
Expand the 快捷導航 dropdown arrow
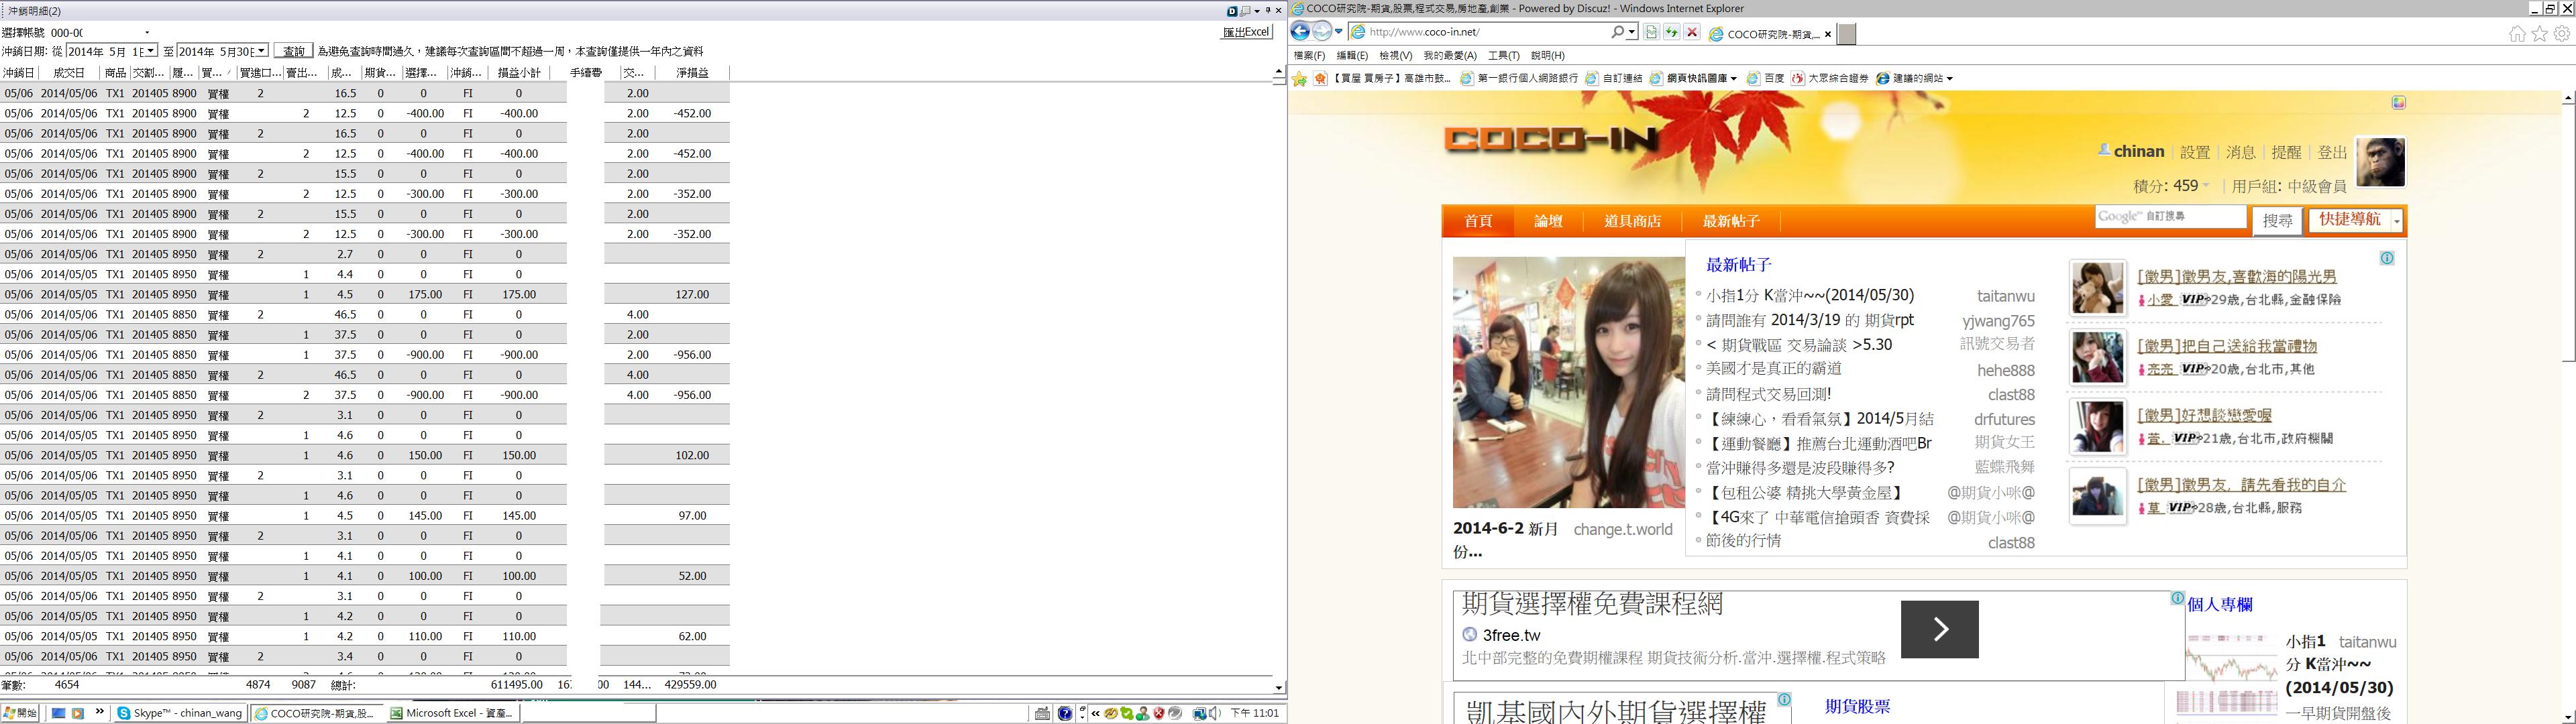point(2397,221)
